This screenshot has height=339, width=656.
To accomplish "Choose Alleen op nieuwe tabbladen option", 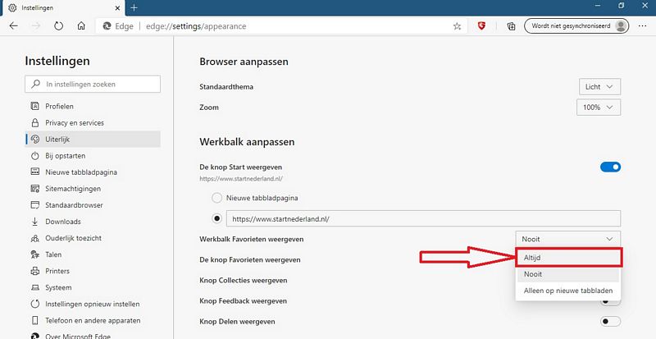I will tap(568, 291).
